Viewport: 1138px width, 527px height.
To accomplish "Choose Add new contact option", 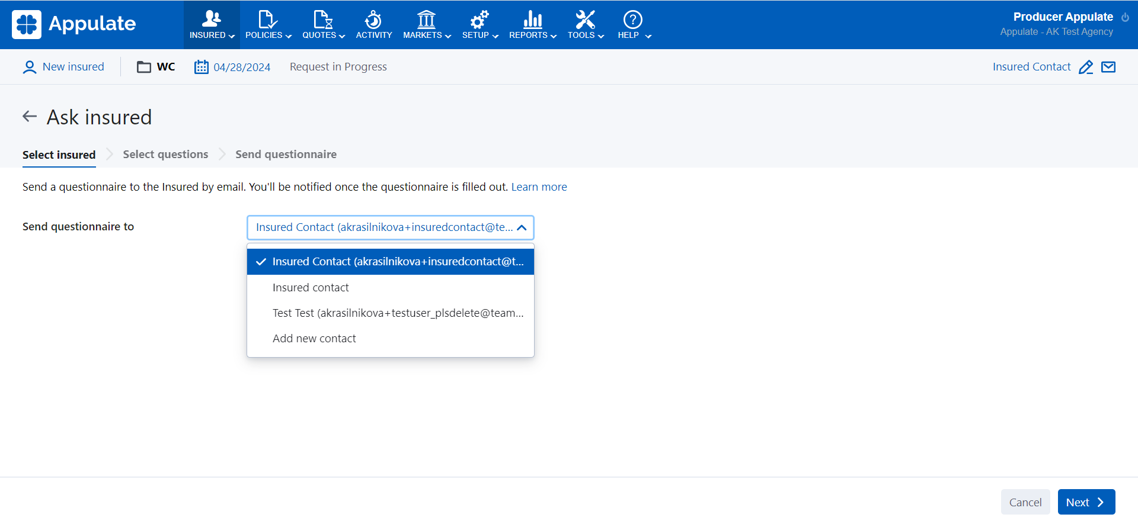I will (x=314, y=339).
